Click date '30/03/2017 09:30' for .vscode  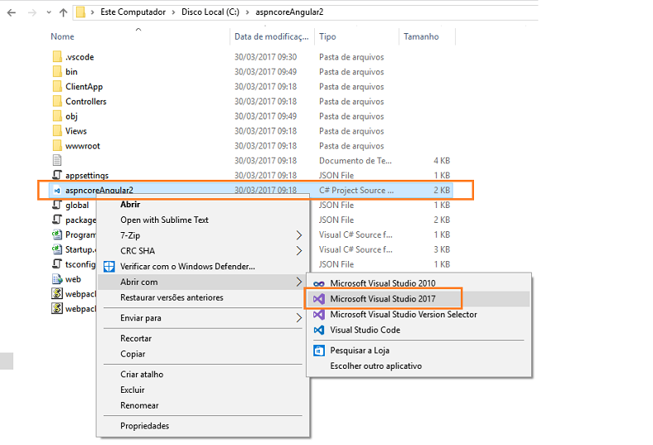[266, 56]
